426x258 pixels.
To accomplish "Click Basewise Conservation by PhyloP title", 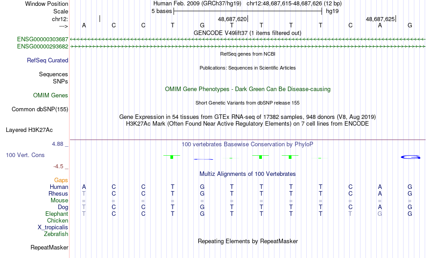I will coord(248,144).
